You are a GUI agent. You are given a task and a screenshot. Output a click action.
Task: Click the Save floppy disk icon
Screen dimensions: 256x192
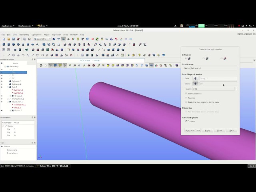tap(13, 39)
